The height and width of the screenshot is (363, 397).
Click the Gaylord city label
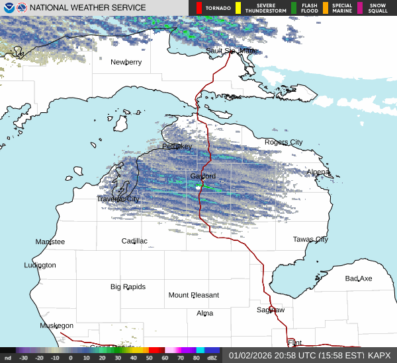pyautogui.click(x=202, y=176)
